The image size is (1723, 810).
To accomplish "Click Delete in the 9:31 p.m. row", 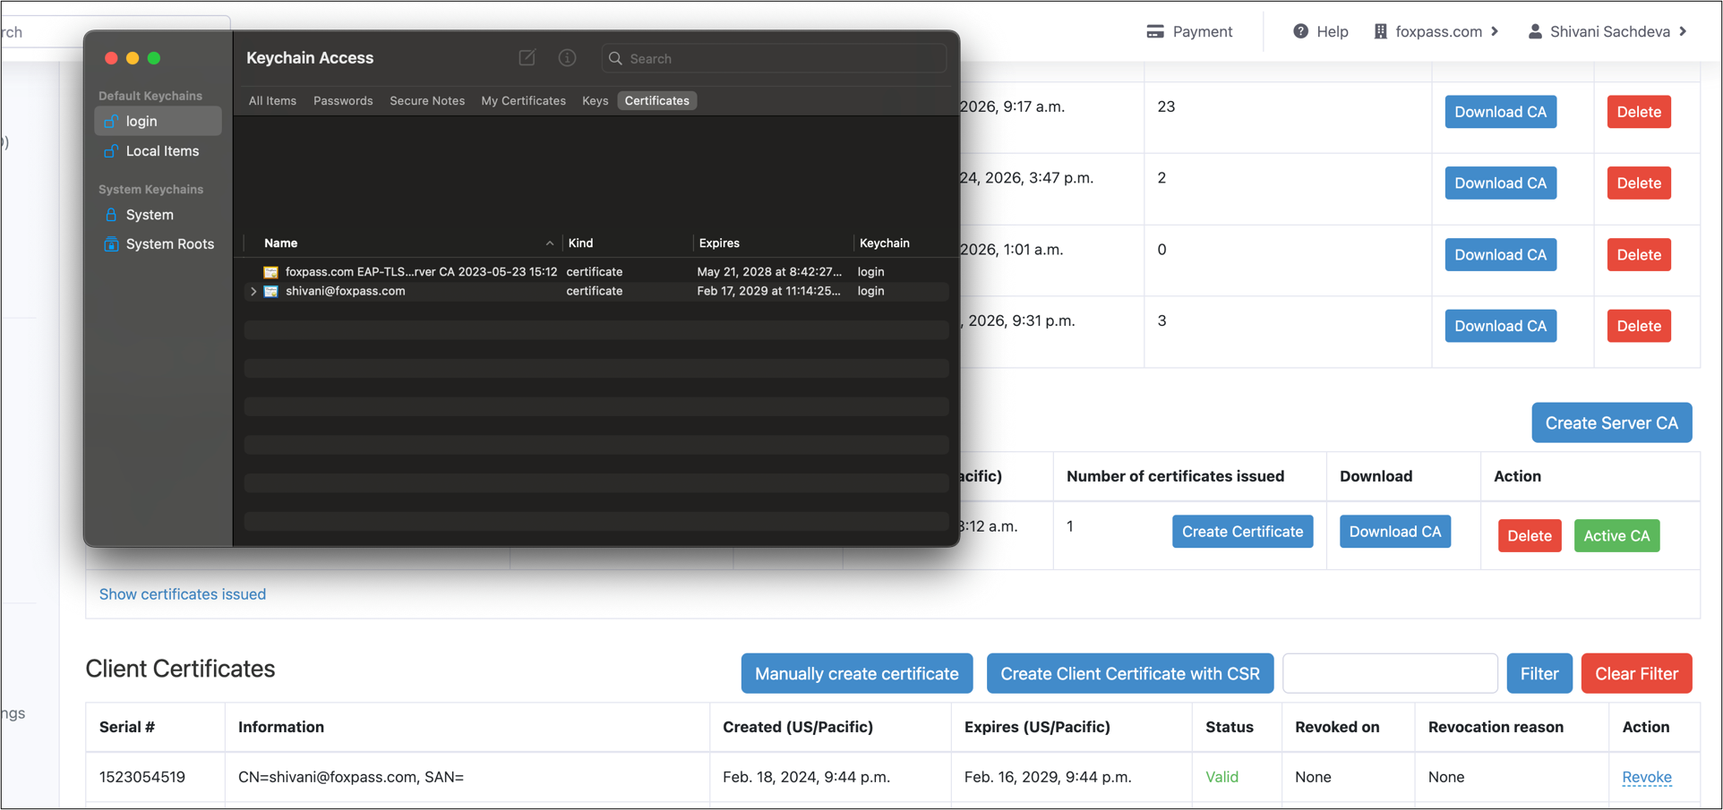I will point(1639,326).
